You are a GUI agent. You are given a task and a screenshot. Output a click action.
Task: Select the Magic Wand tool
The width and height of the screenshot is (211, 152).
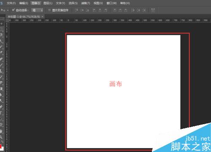point(1,41)
